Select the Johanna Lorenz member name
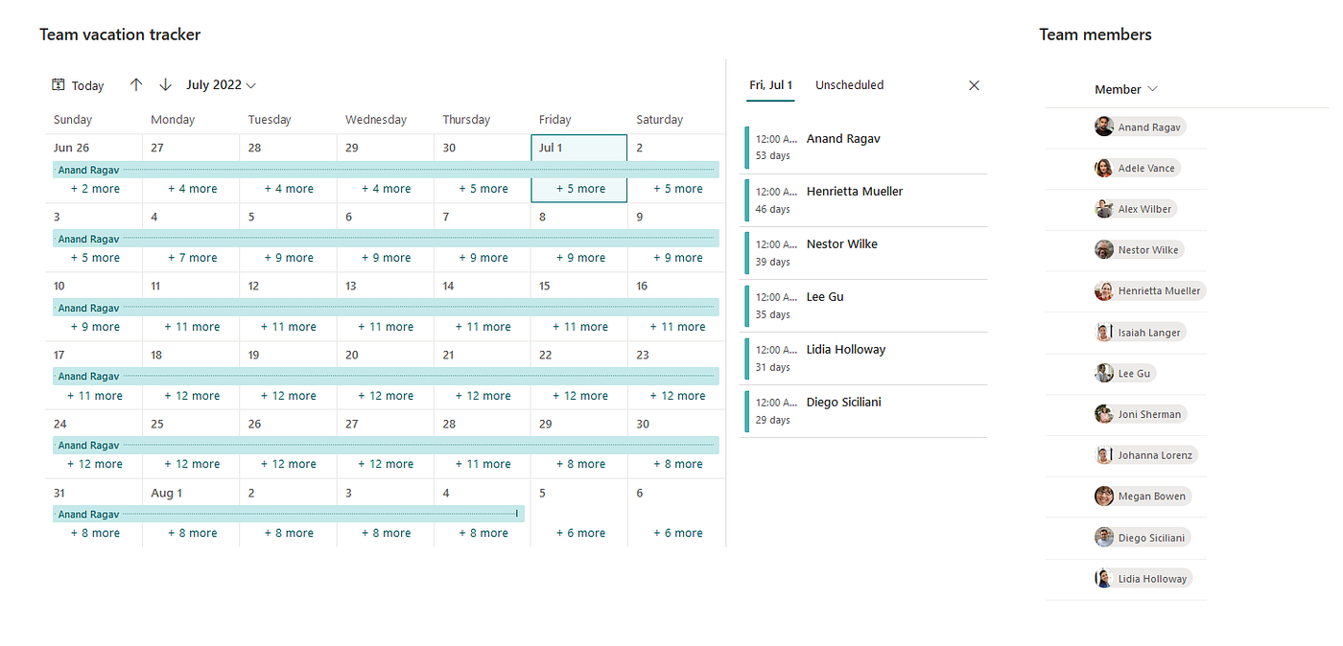Viewport: 1343px width, 646px height. (1156, 455)
